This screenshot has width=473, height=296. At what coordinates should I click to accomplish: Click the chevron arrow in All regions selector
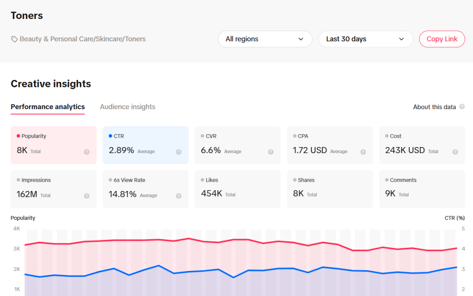tap(301, 39)
